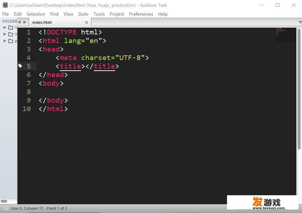Select the second folder icon in sidebar
The width and height of the screenshot is (302, 213).
click(11, 34)
